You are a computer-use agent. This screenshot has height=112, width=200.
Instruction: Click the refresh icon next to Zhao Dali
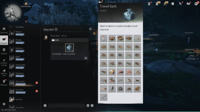pos(56,30)
